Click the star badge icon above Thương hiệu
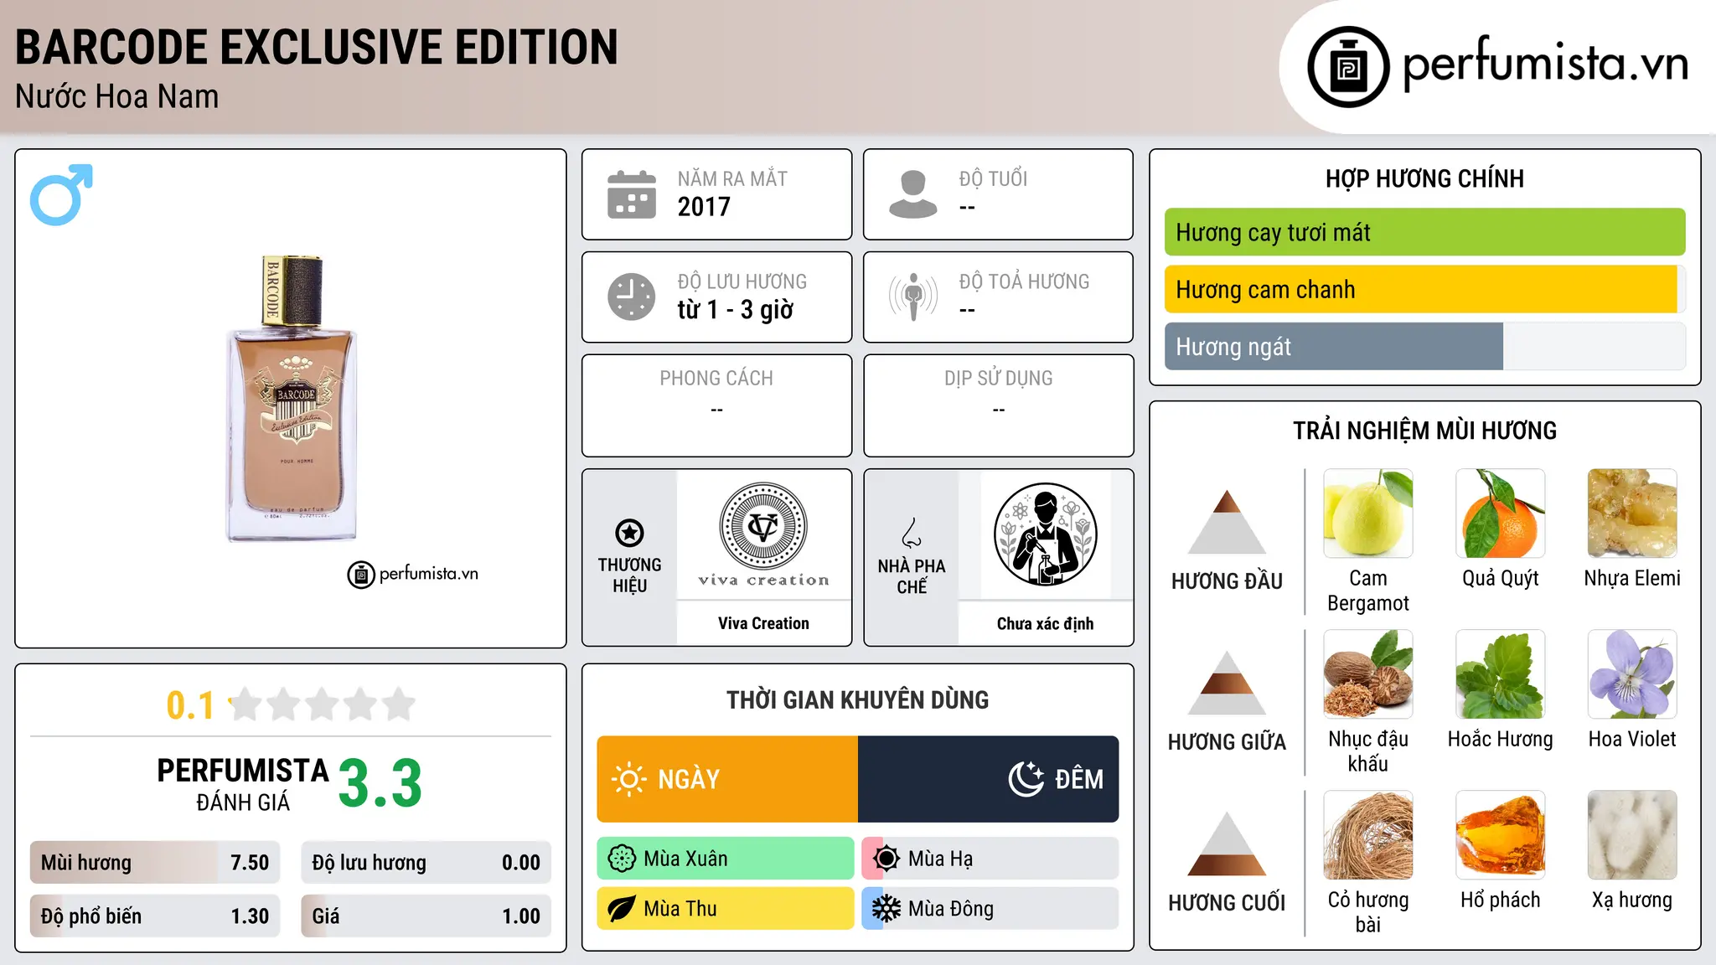The height and width of the screenshot is (965, 1716). pyautogui.click(x=629, y=533)
